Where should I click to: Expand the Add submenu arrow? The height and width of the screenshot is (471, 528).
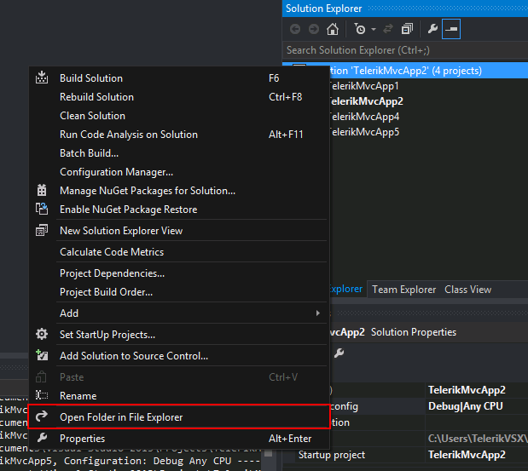pyautogui.click(x=318, y=313)
